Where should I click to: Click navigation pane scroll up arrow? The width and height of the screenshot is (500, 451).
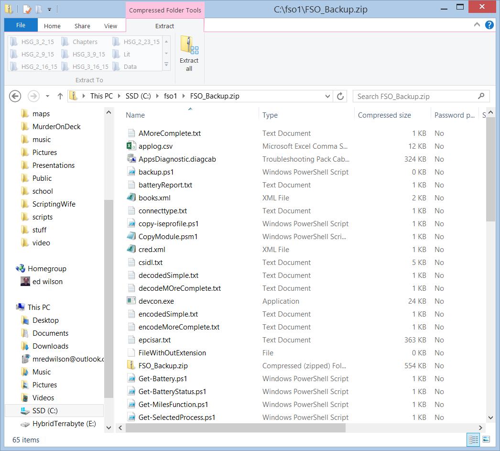click(109, 112)
